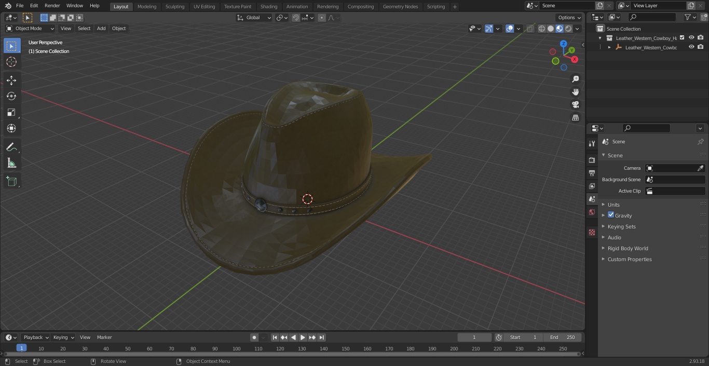The image size is (709, 366).
Task: Click the pin icon in Scene properties
Action: point(700,142)
